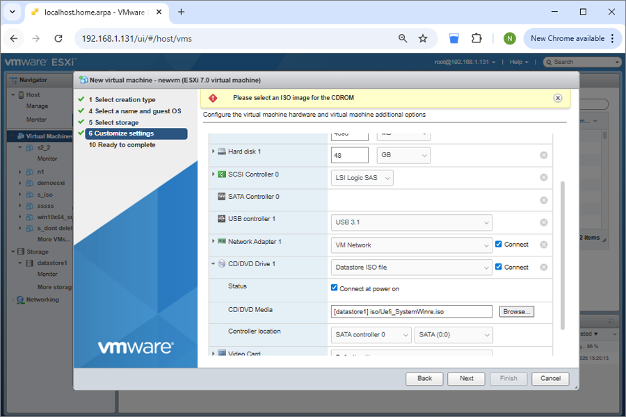Go to step 1 Select creation type
The image size is (626, 417).
click(122, 100)
